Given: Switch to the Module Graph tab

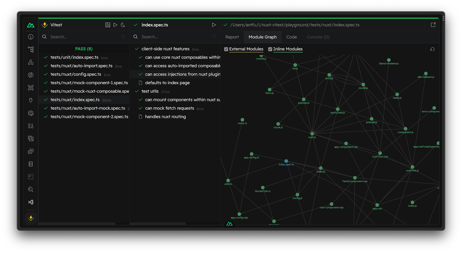Looking at the screenshot, I should (263, 37).
